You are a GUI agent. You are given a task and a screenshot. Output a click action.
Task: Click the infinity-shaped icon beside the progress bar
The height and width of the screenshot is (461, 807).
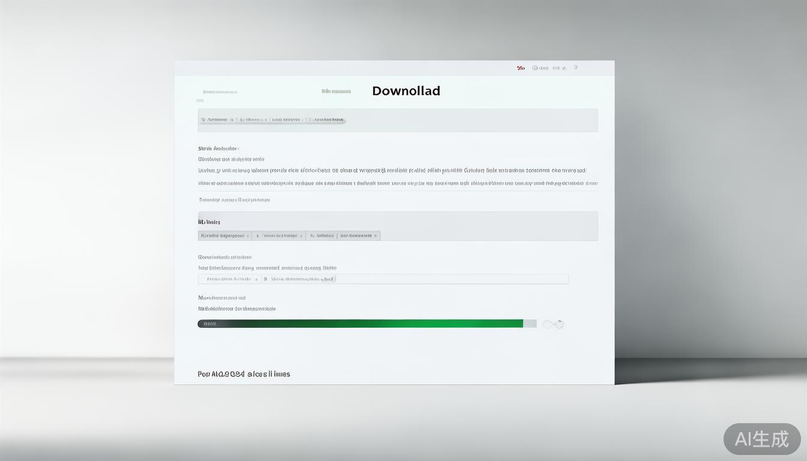(x=553, y=324)
